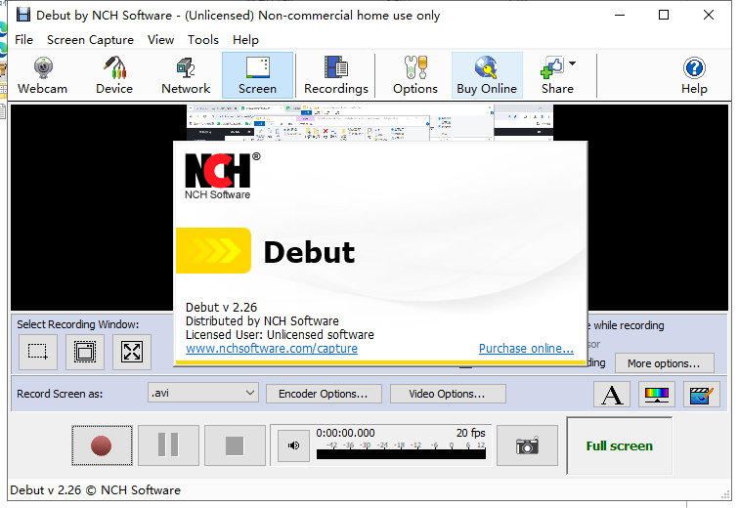Image resolution: width=739 pixels, height=508 pixels.
Task: Expand the Share dropdown arrow
Action: point(572,63)
